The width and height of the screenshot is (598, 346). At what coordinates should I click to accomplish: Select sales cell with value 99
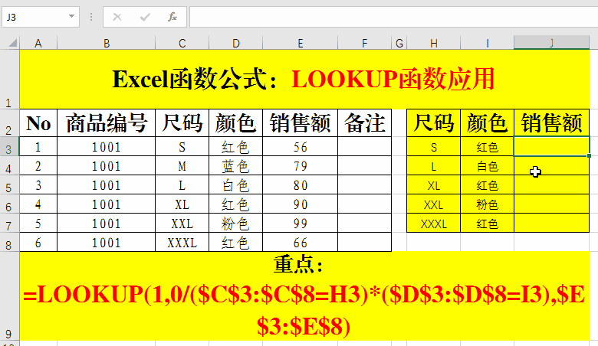pyautogui.click(x=301, y=223)
